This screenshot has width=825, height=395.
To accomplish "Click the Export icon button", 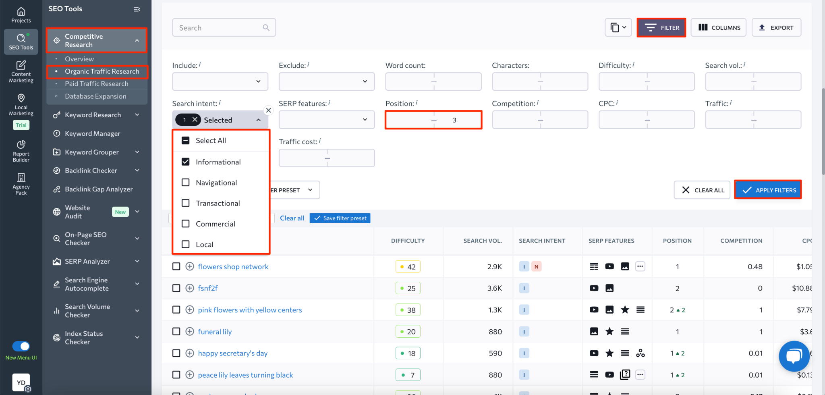I will click(x=776, y=27).
